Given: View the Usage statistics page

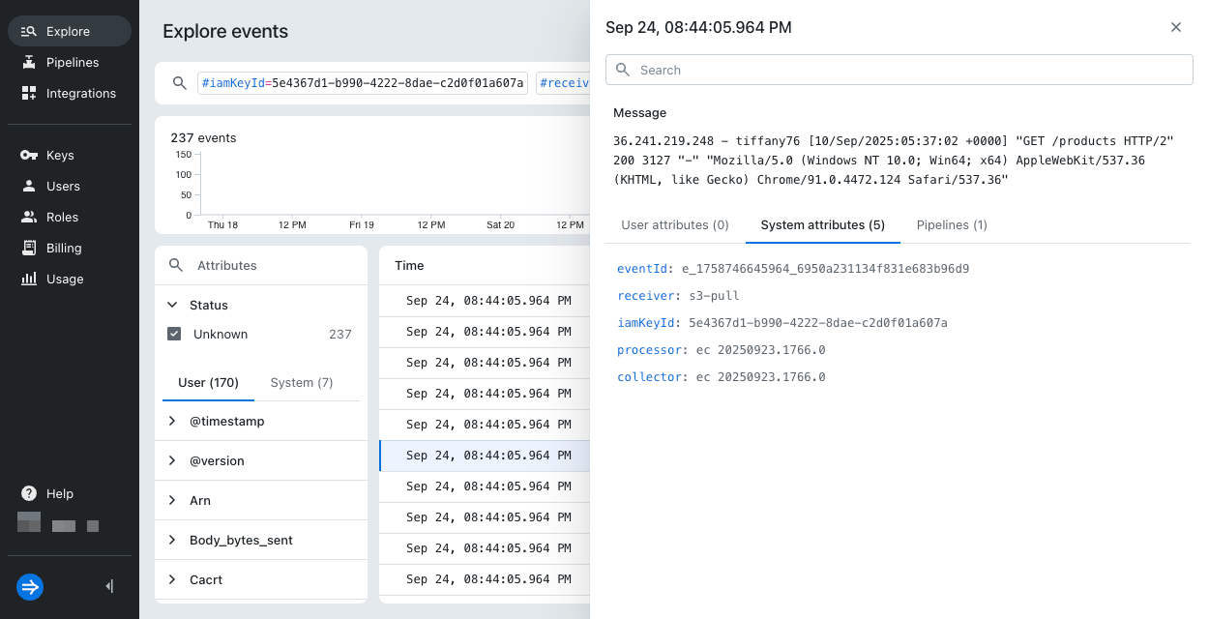Looking at the screenshot, I should tap(65, 279).
